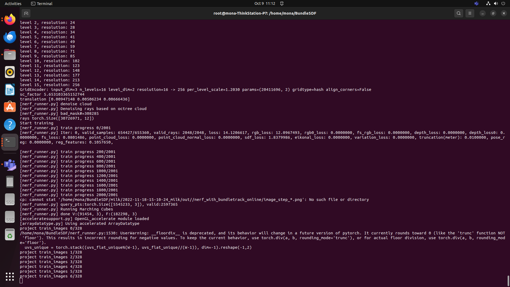Click the Teams icon in the system tray
The image size is (510, 287).
point(476,3)
